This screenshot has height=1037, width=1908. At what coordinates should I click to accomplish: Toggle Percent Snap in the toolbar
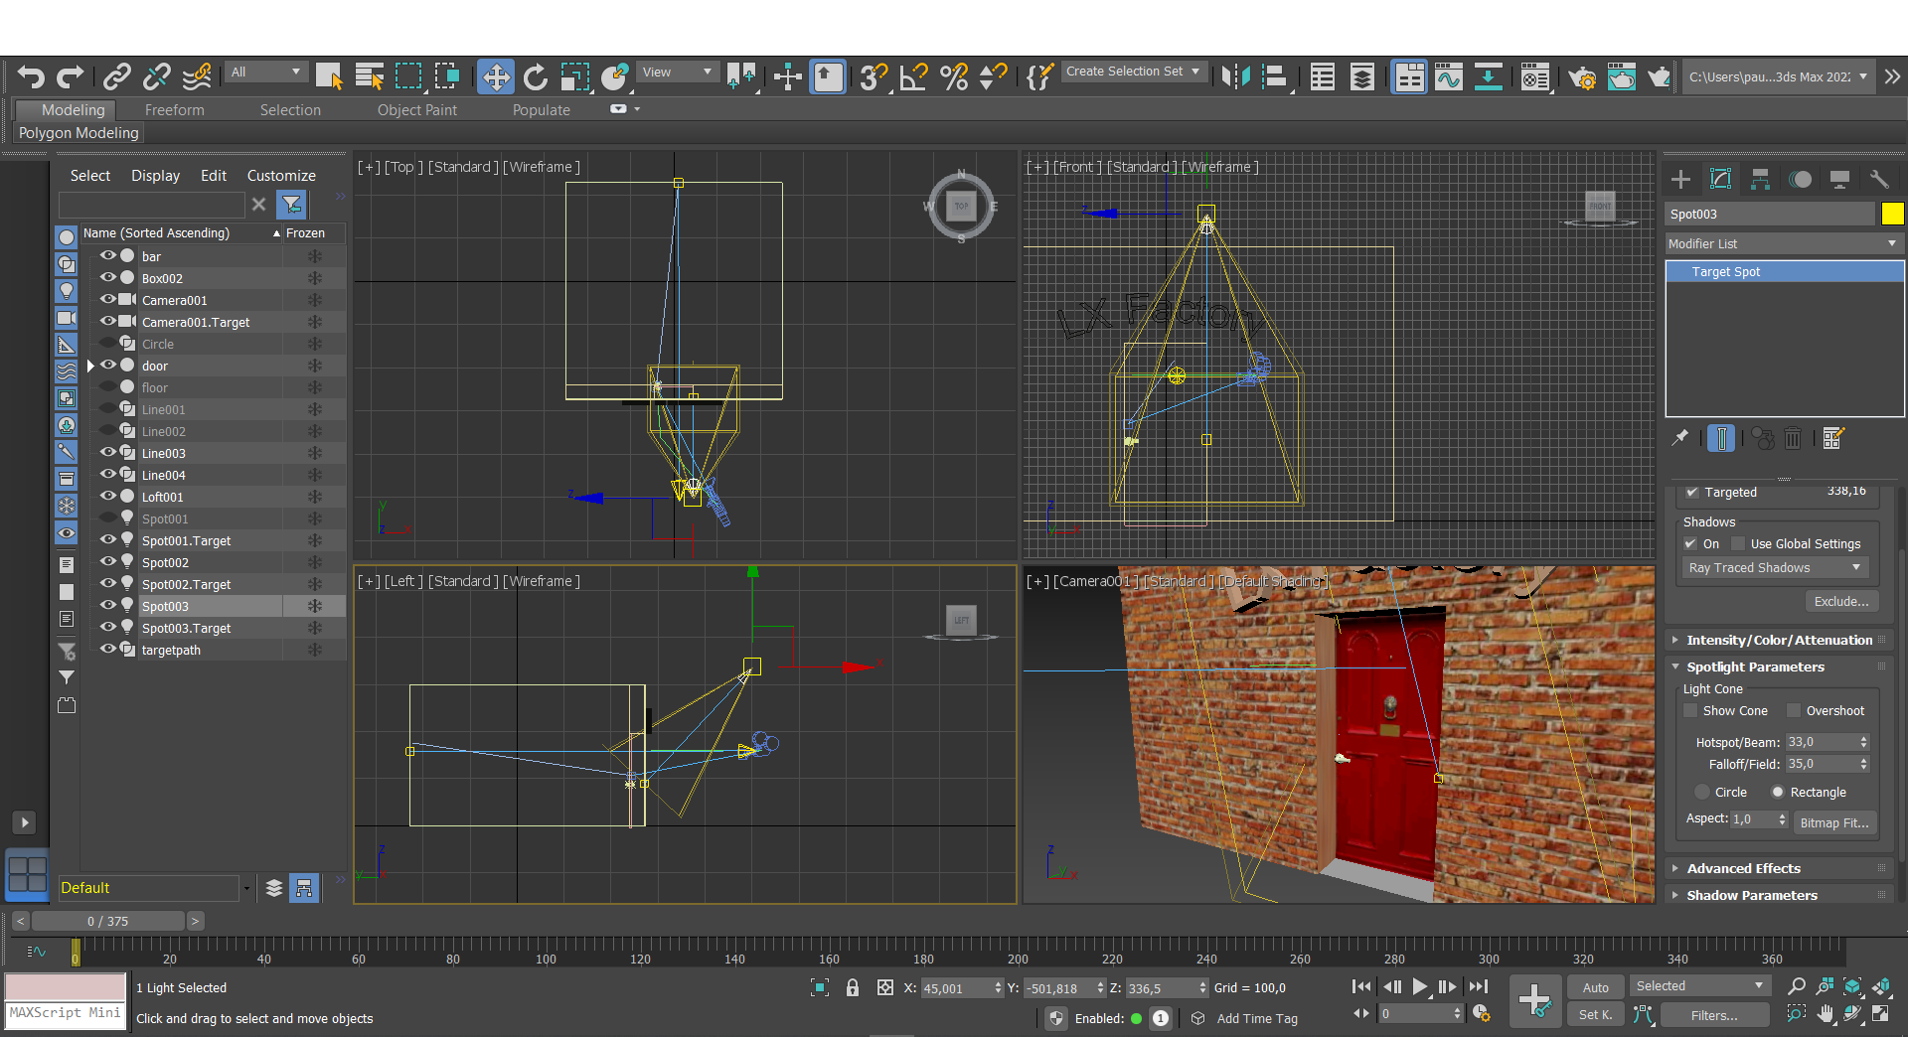coord(954,76)
